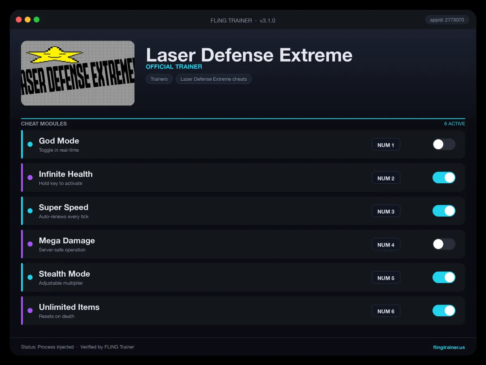This screenshot has width=486, height=365.
Task: Disable the Infinite Health toggle
Action: click(x=444, y=178)
